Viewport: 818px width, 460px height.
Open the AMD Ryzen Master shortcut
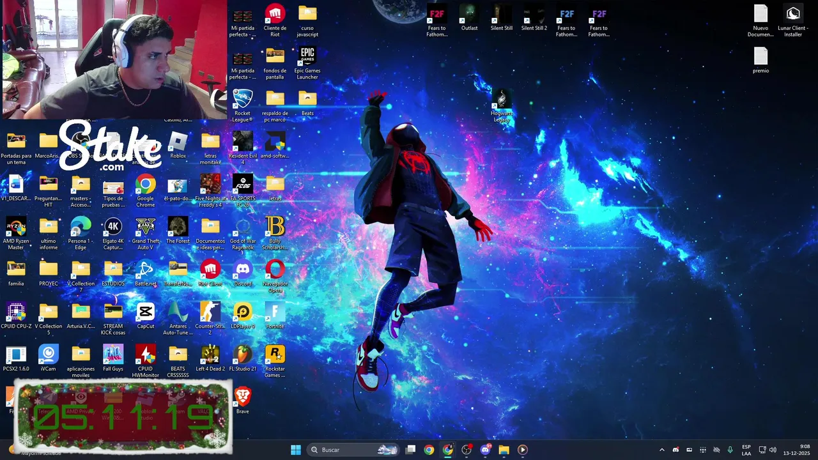pyautogui.click(x=16, y=234)
